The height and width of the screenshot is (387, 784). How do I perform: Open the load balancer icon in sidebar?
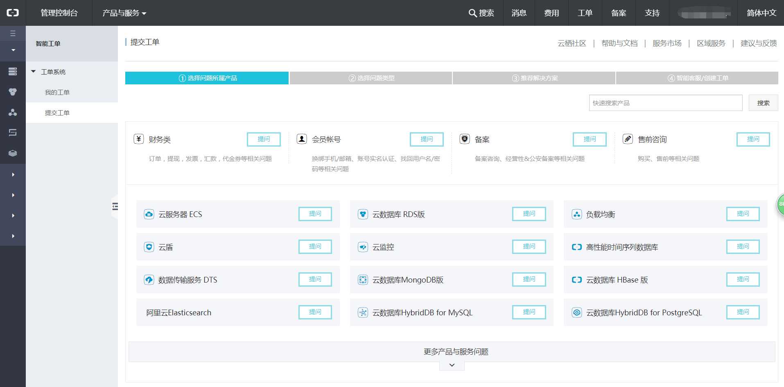point(13,112)
